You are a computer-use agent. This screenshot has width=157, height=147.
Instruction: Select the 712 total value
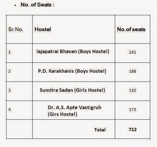point(133,129)
